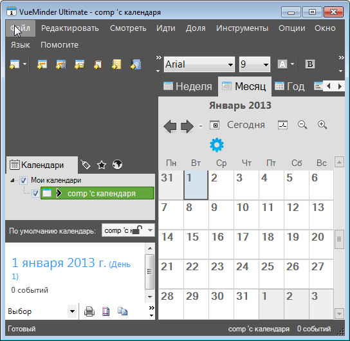The width and height of the screenshot is (350, 341).
Task: Go to previous month arrow
Action: point(170,126)
